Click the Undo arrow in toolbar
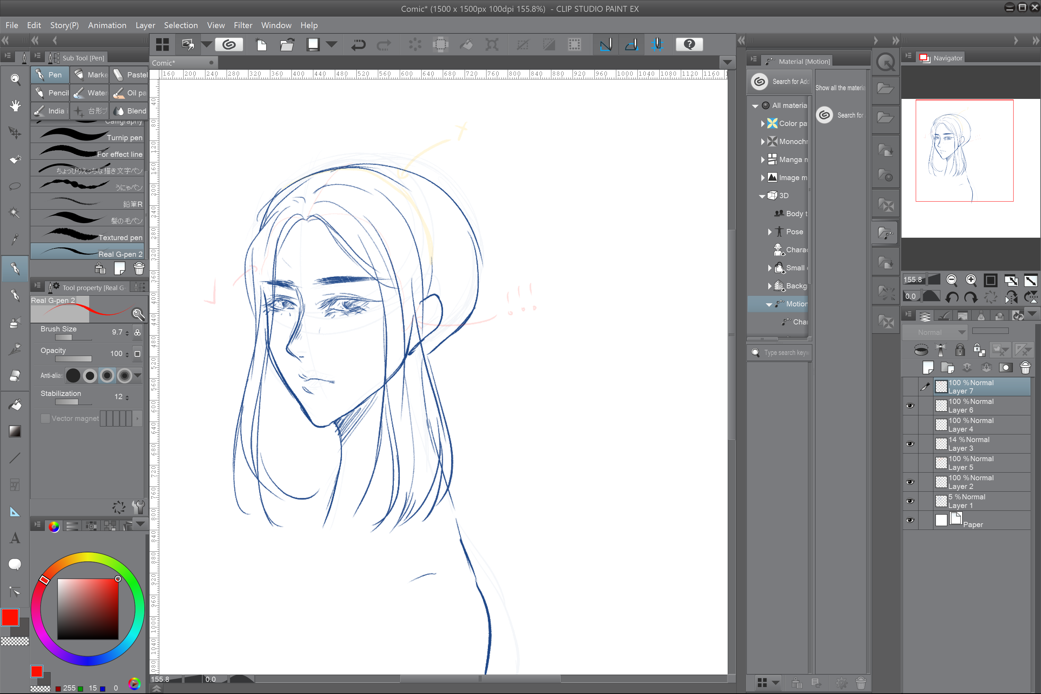1041x694 pixels. [358, 44]
